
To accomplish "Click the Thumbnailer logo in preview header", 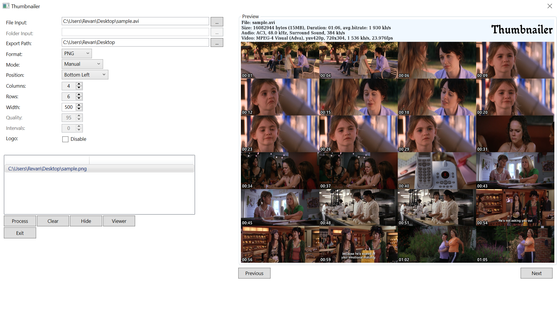I will (x=522, y=29).
